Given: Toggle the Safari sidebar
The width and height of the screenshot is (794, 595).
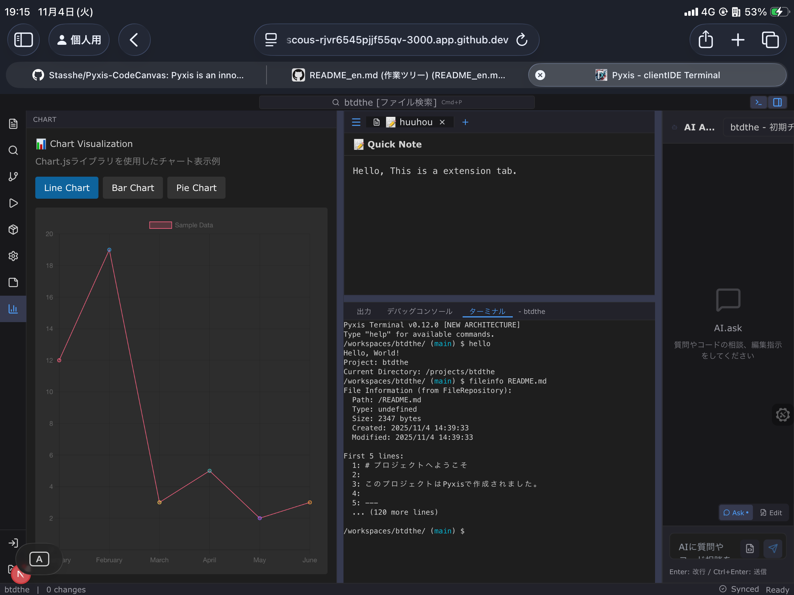Looking at the screenshot, I should coord(24,40).
